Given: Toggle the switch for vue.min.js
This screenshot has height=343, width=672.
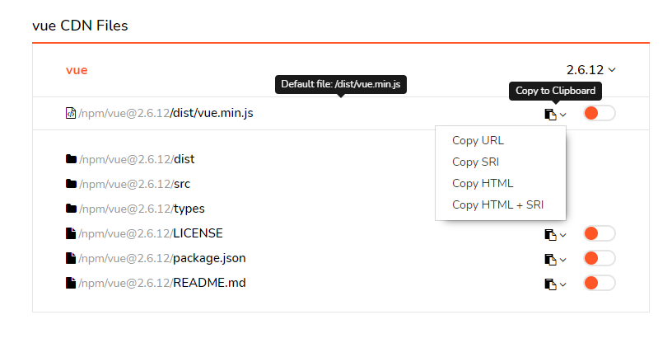Looking at the screenshot, I should pyautogui.click(x=600, y=113).
